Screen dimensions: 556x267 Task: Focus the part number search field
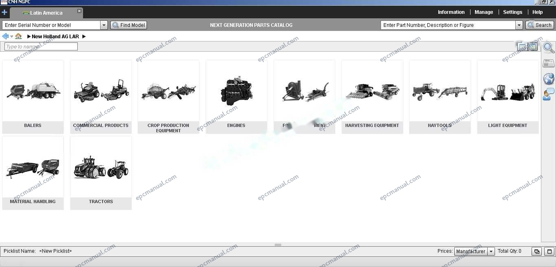pos(448,25)
